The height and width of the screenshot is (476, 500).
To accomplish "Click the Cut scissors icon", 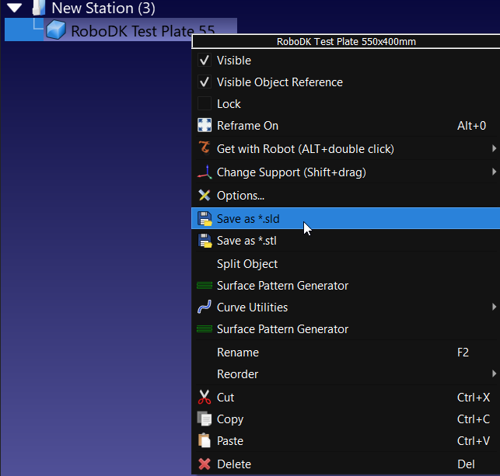I will 205,398.
